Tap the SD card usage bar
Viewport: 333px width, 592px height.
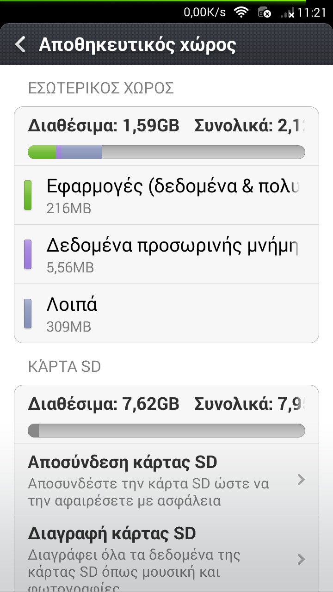166,431
